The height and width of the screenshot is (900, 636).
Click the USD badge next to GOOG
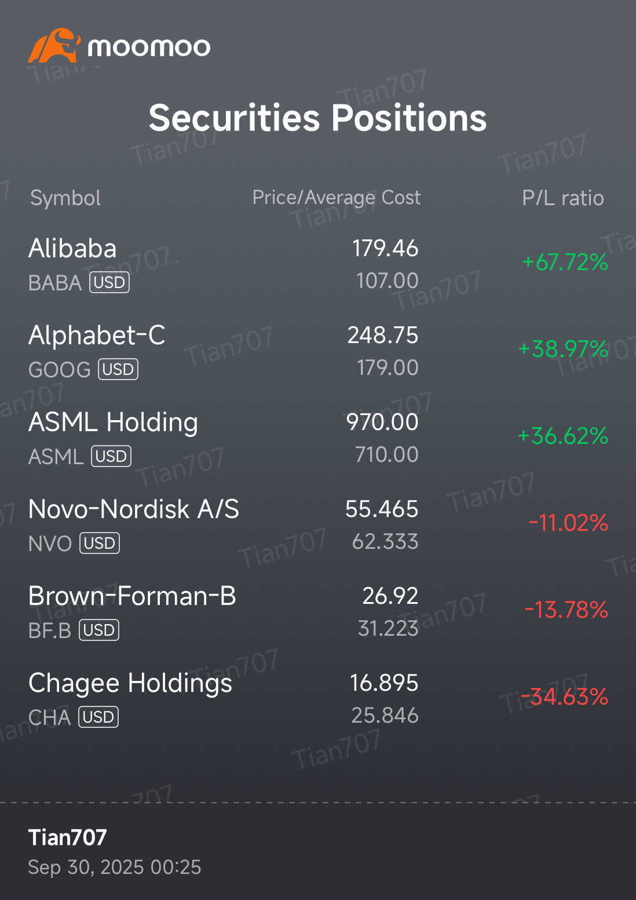click(x=118, y=369)
